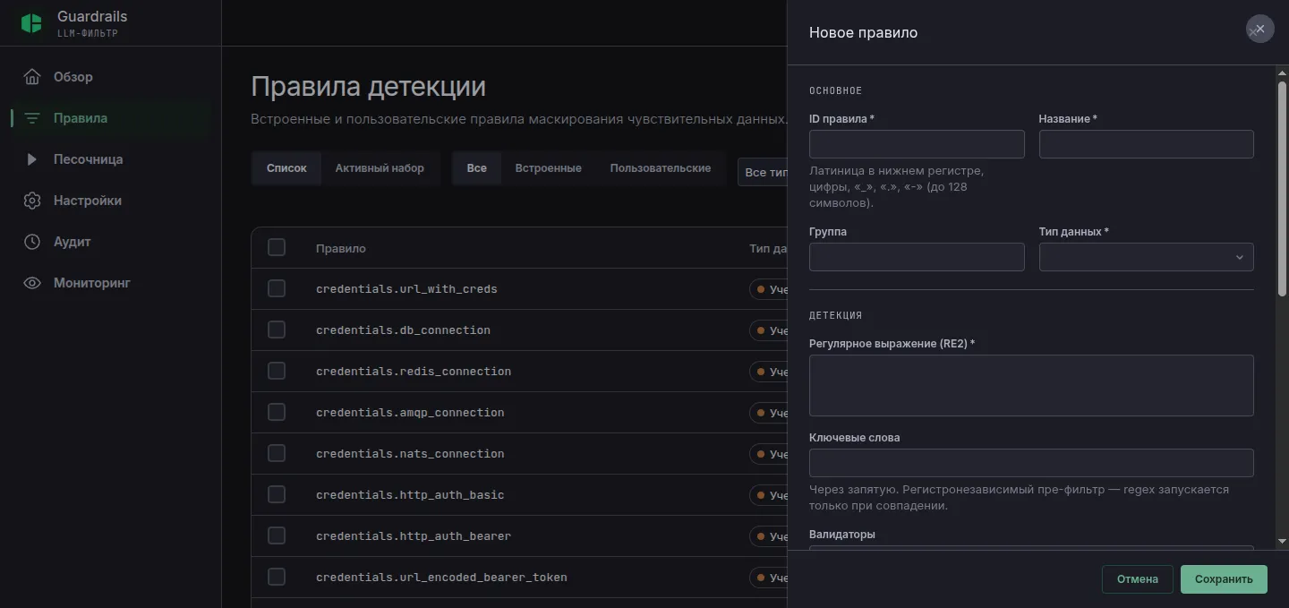Viewport: 1289px width, 608px height.
Task: Click the Песочница play icon
Action: tap(32, 159)
